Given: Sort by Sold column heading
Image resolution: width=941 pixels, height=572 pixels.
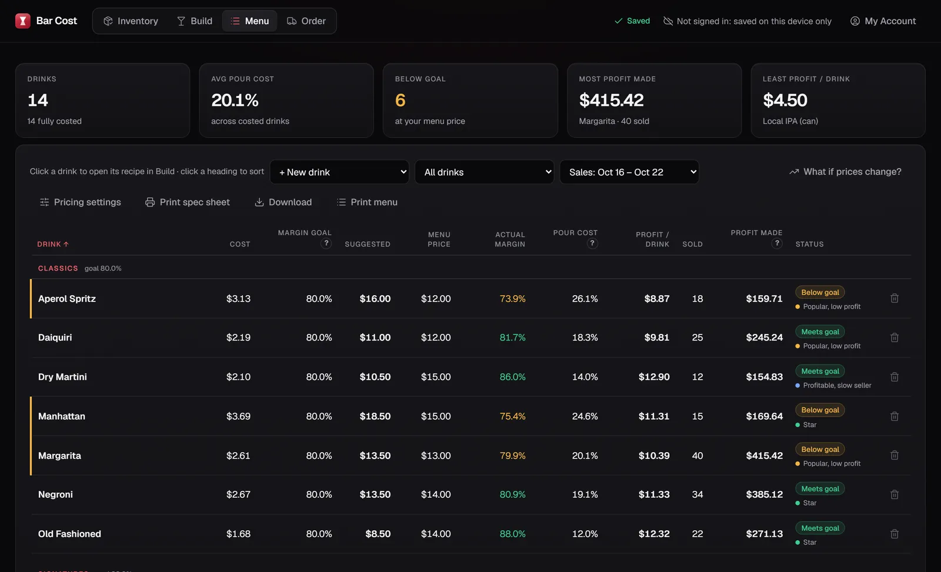Looking at the screenshot, I should [x=692, y=244].
